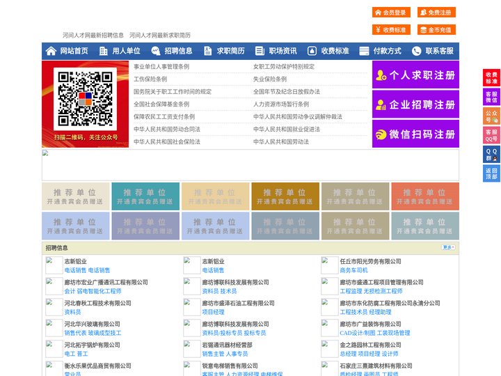This screenshot has width=501, height=376.
Task: Open 公众号 orange side widget
Action: click(x=491, y=116)
